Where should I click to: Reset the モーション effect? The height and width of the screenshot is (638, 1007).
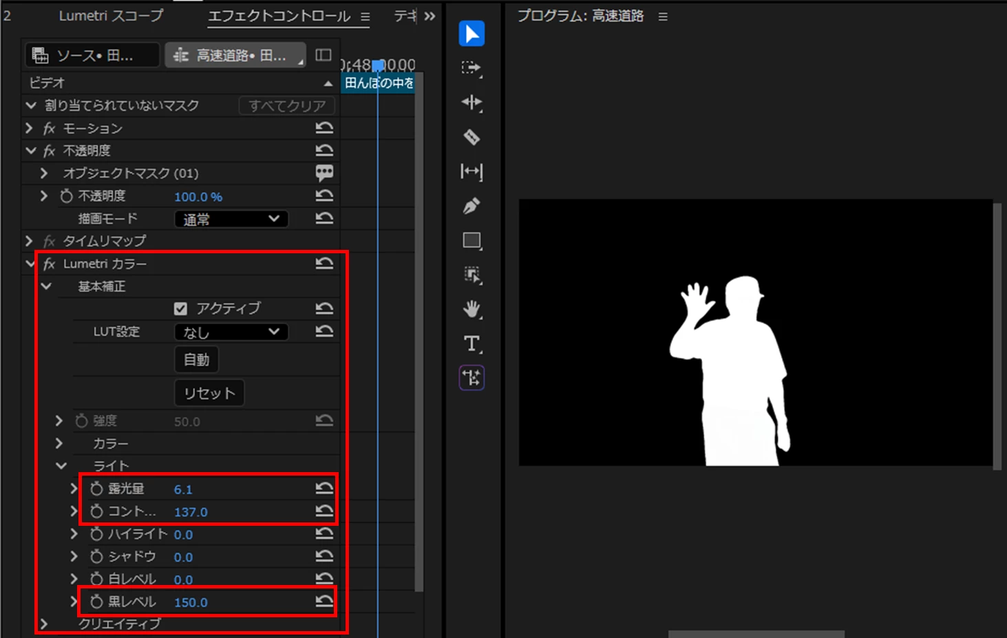click(324, 128)
